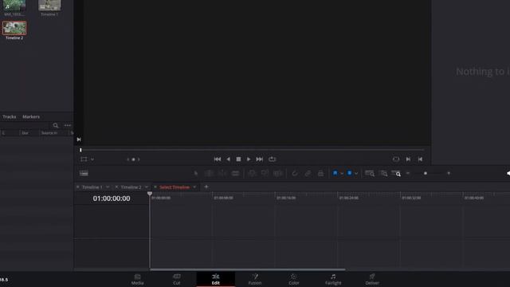The height and width of the screenshot is (287, 510).
Task: Jump to the last frame in viewer transport
Action: (259, 159)
